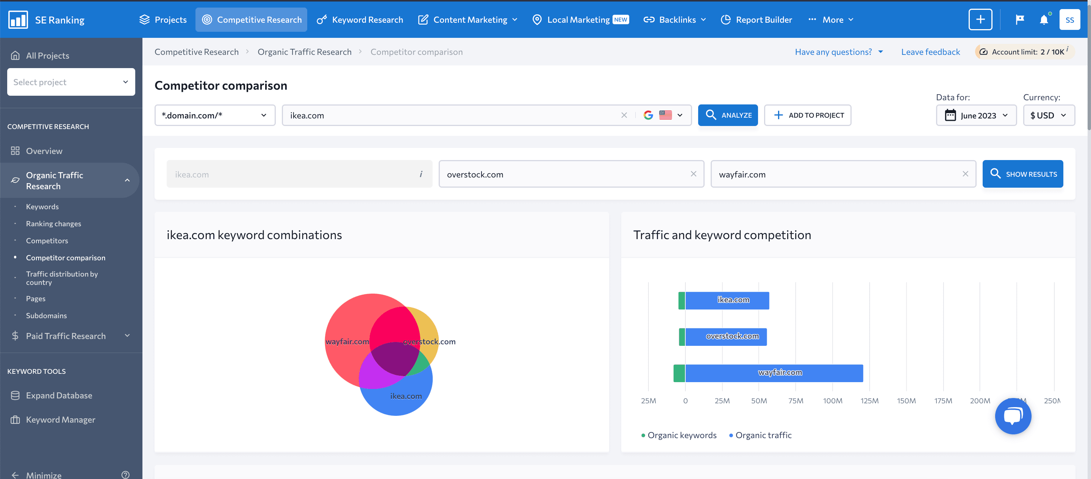Open the *.domain.com/* scope dropdown
Image resolution: width=1091 pixels, height=479 pixels.
point(215,115)
